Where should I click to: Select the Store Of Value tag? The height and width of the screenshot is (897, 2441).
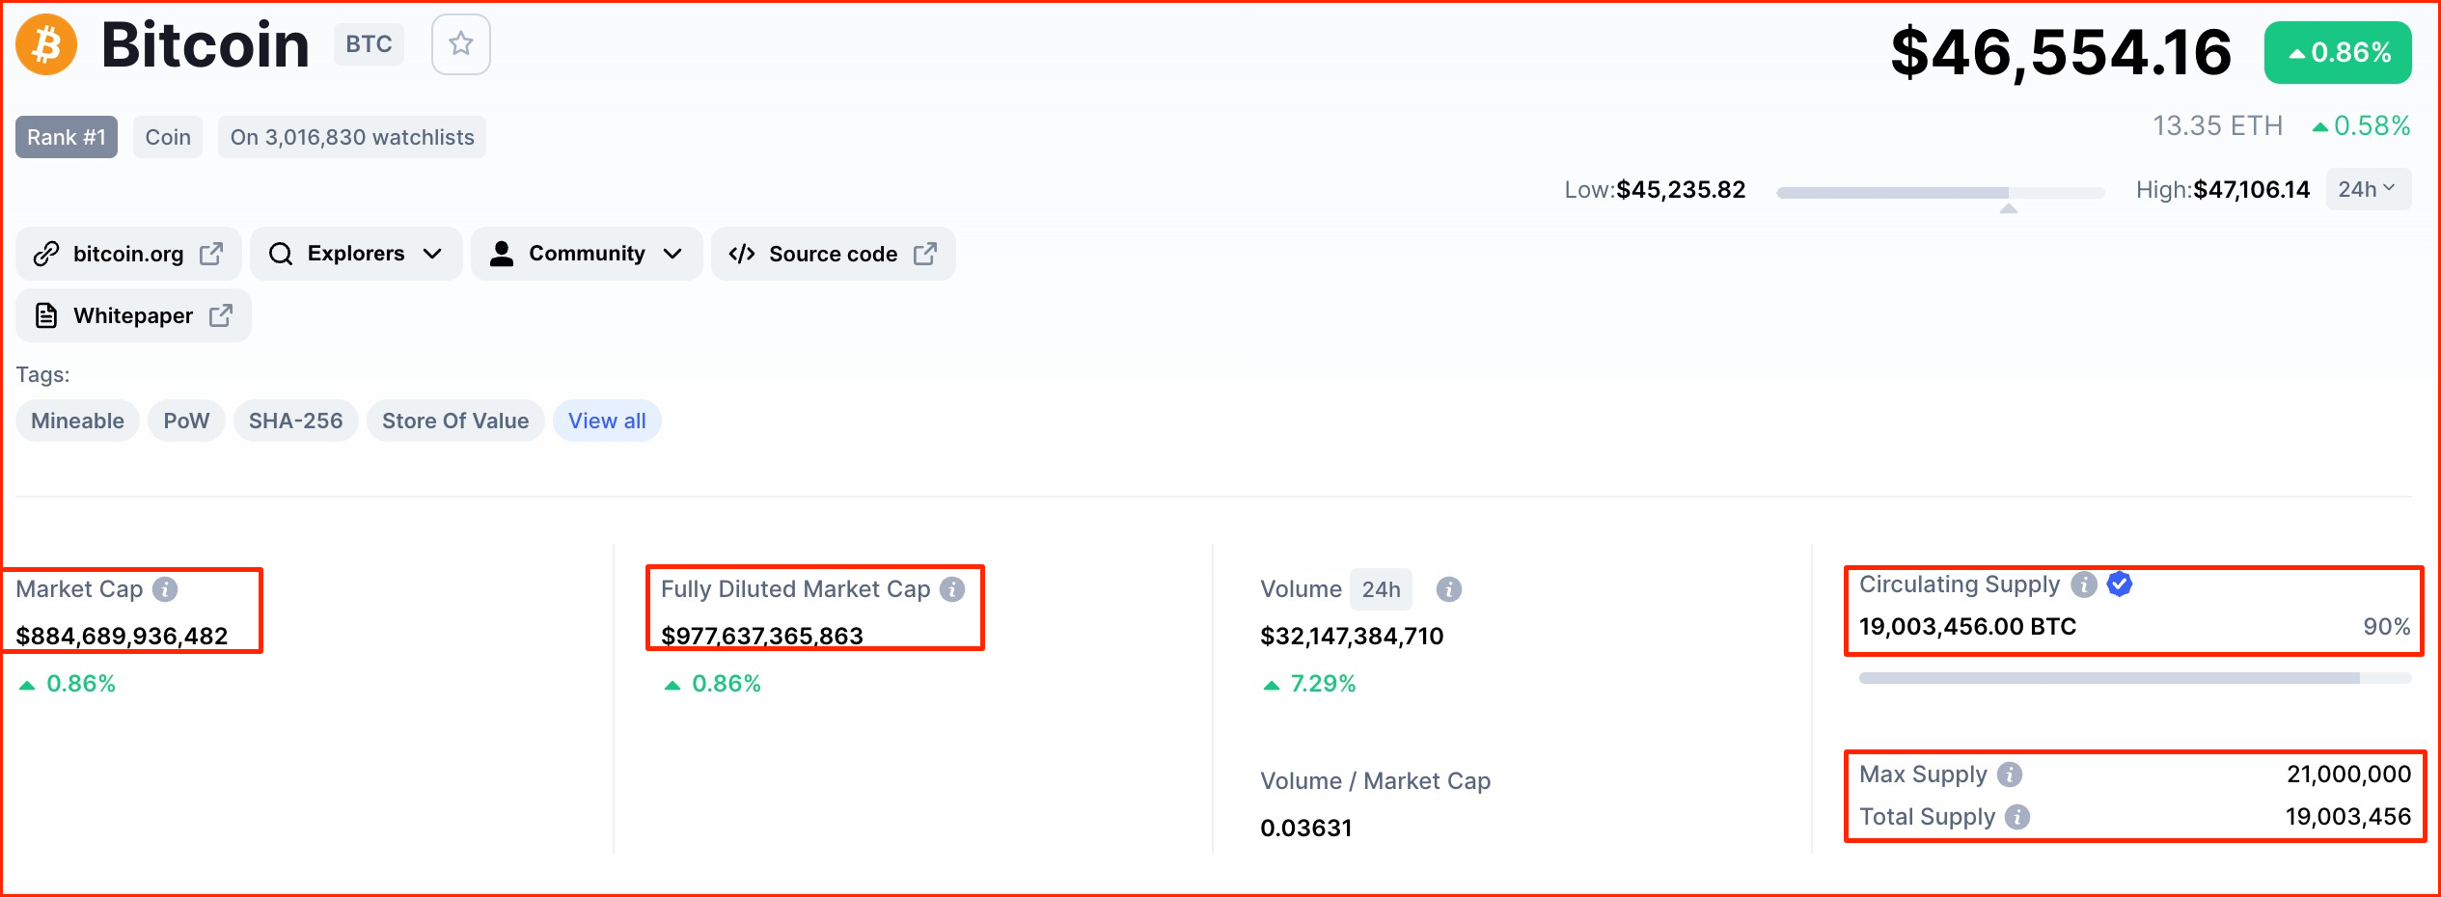(x=455, y=421)
